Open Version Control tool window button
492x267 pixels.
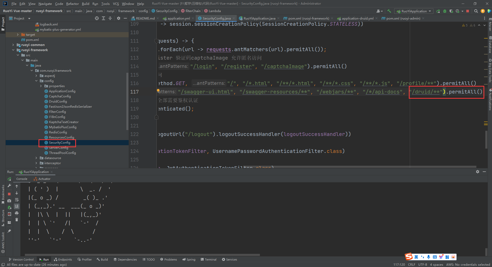click(21, 260)
